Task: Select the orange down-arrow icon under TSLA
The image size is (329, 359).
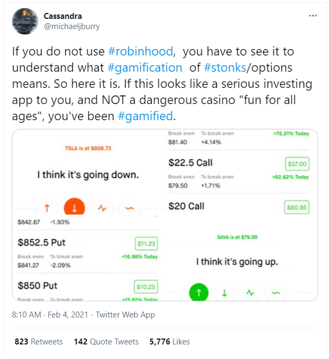Action: 75,207
